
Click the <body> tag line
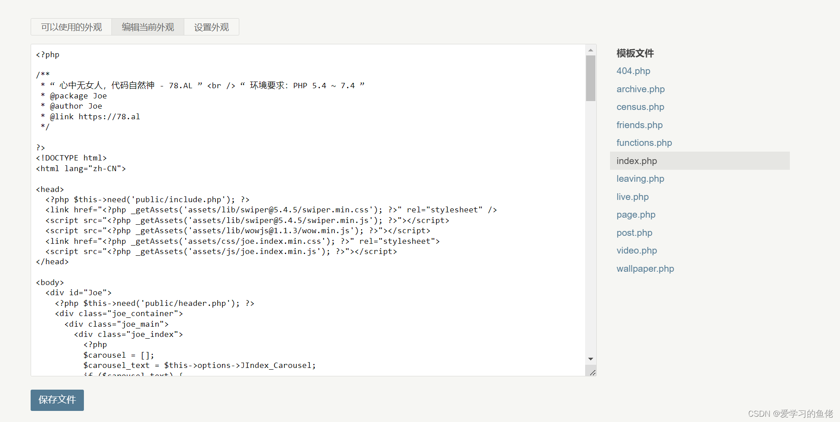coord(50,282)
